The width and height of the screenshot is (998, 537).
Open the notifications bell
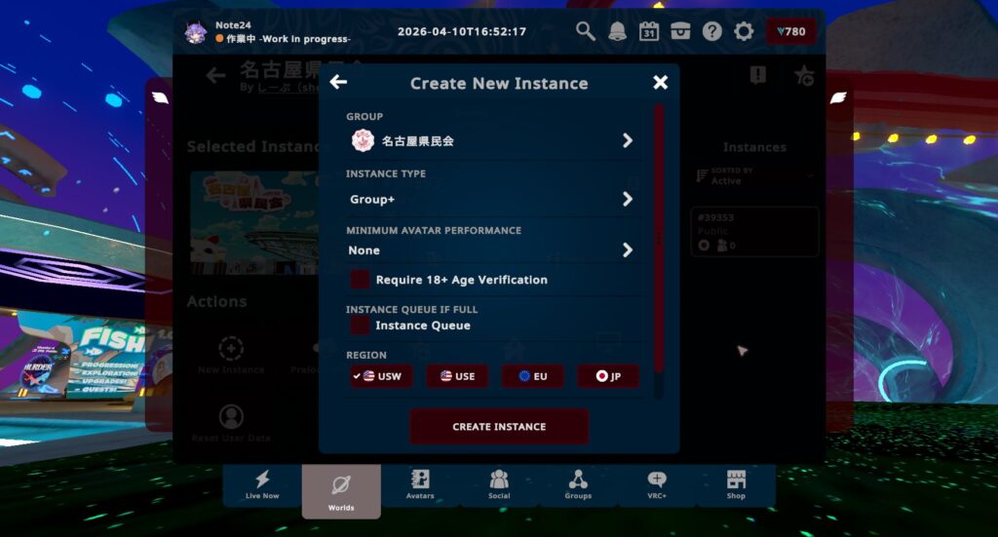pyautogui.click(x=617, y=31)
